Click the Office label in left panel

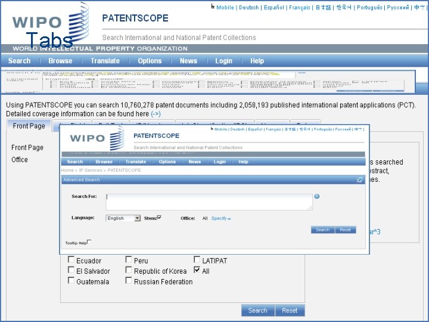coord(20,160)
